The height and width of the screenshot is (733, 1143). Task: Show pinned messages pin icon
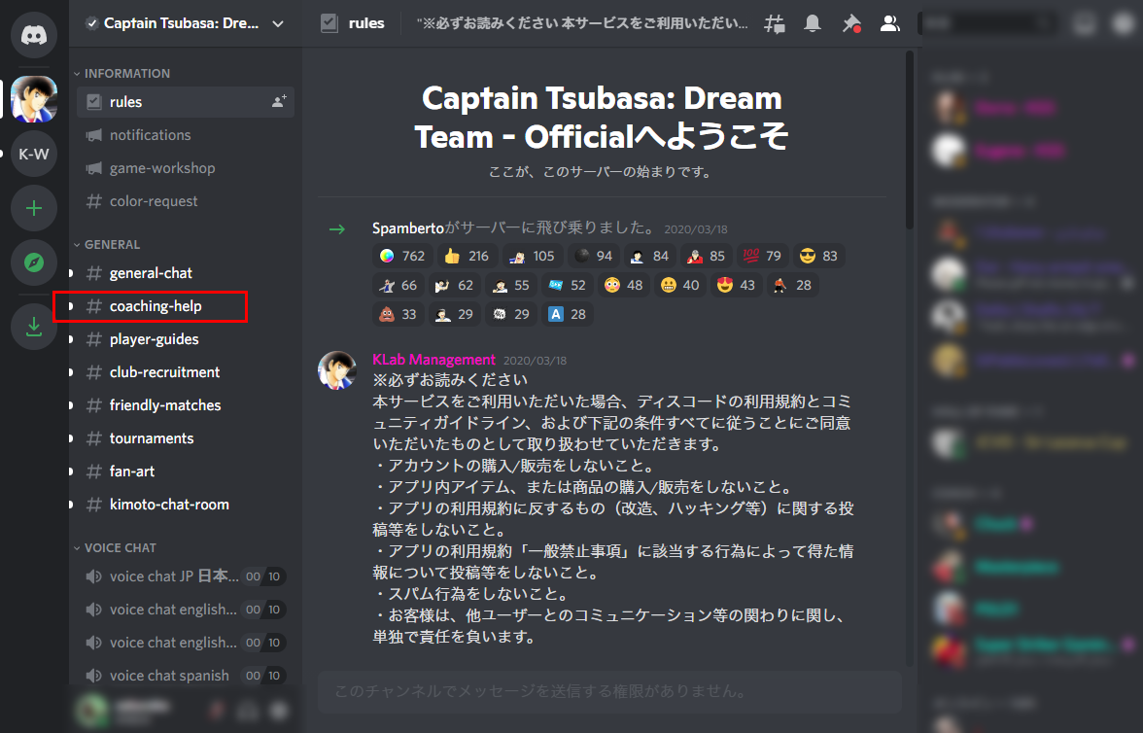[850, 24]
